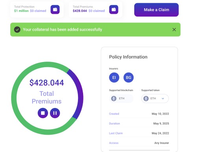Select the BG insurer avatar
Viewport: 200px width, 152px height.
(x=128, y=77)
